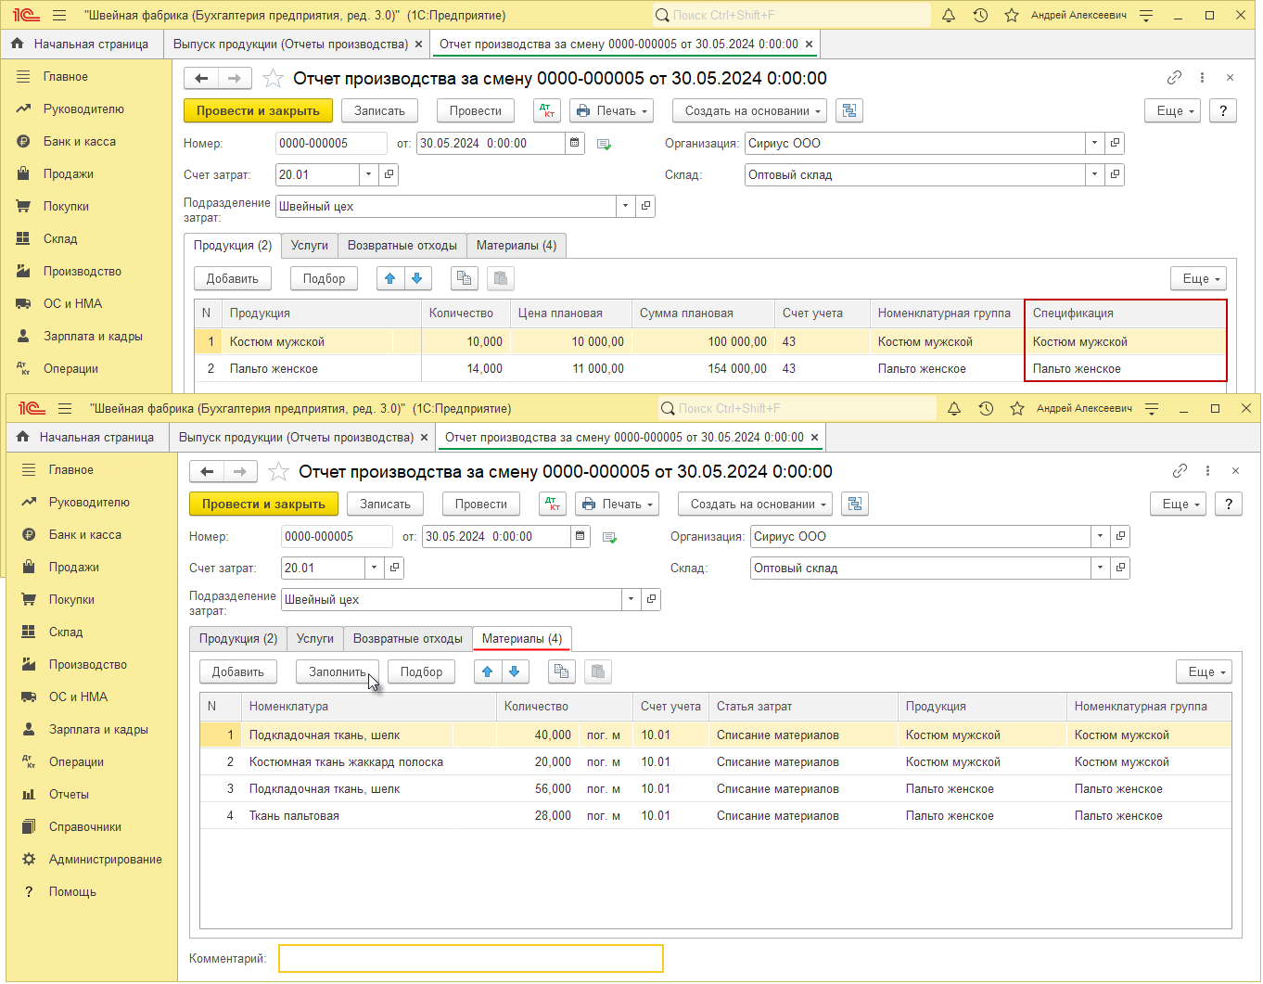The image size is (1263, 984).
Task: Click Подбор button in upper window
Action: pyautogui.click(x=324, y=278)
